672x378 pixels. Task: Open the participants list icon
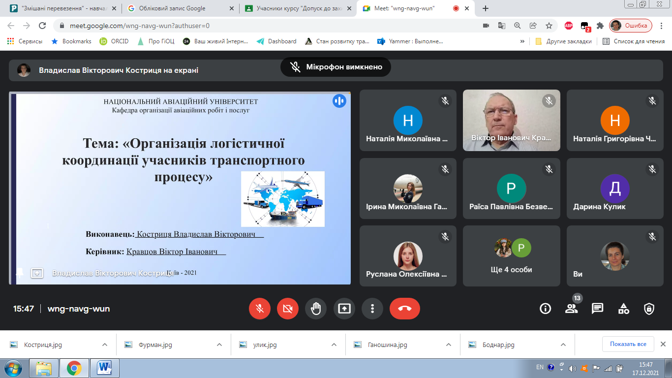[x=571, y=309]
